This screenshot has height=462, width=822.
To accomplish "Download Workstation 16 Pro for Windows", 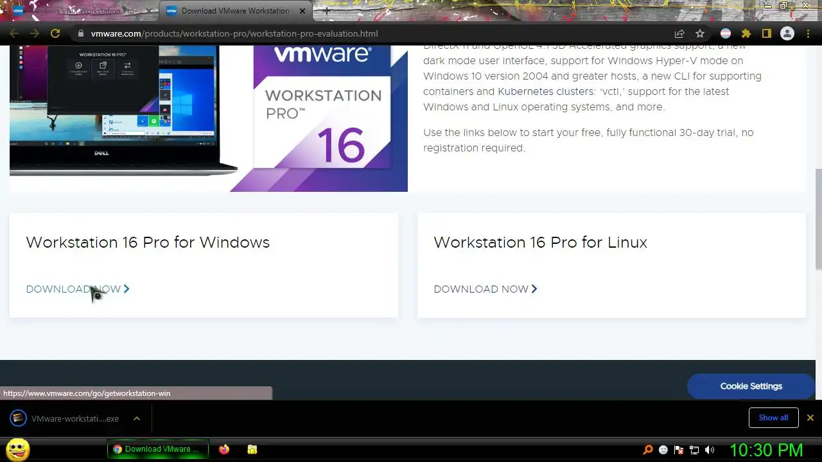I will point(78,289).
